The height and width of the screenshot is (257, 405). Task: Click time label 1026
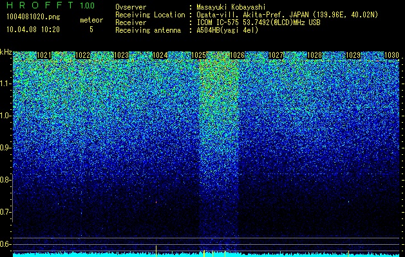(237, 55)
